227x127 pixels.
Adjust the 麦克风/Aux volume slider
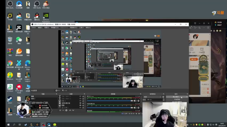pos(110,101)
